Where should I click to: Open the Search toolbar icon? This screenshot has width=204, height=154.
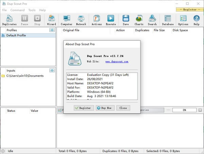pos(152,20)
